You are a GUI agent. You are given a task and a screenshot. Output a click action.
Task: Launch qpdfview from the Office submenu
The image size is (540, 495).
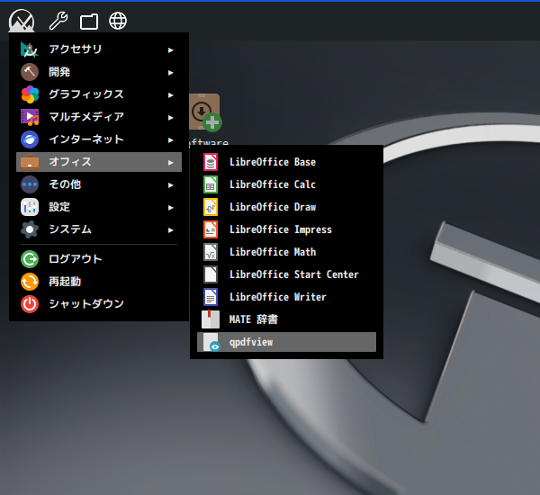tap(286, 342)
